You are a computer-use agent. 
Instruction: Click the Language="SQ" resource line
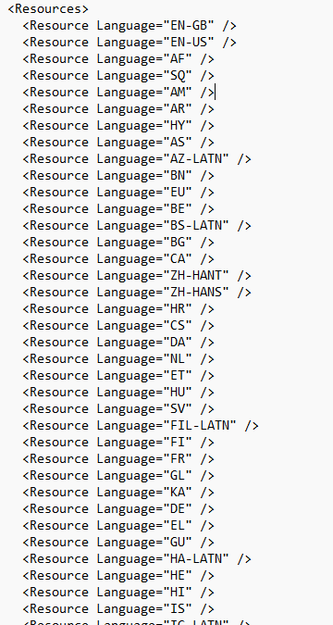click(x=118, y=75)
